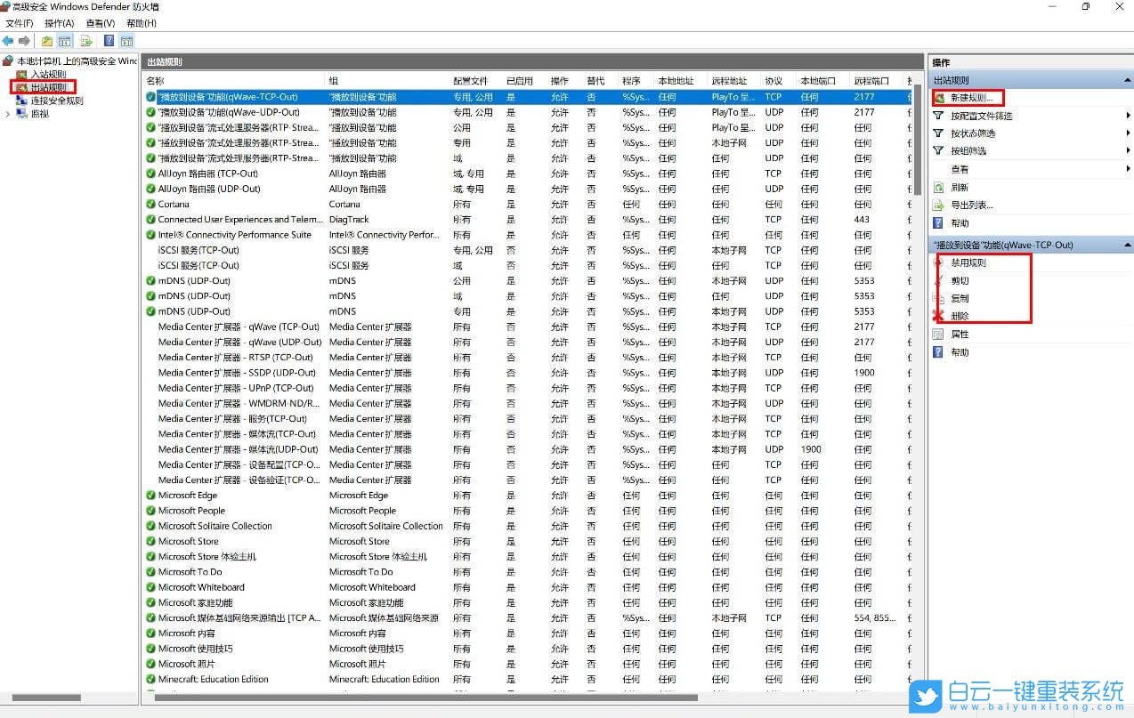Click 导出列表... in the actions pane

pos(971,206)
